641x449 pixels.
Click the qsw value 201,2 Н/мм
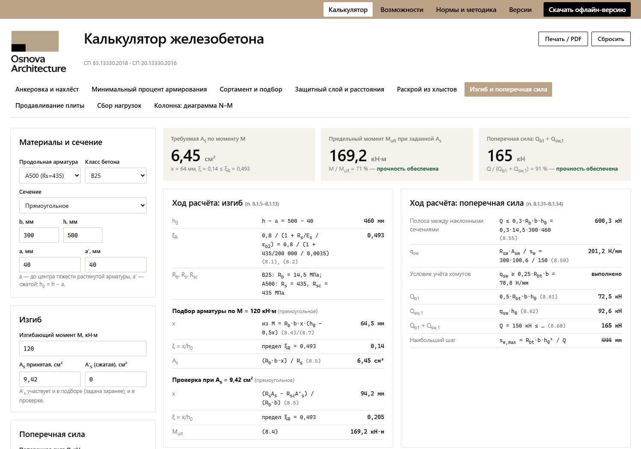click(605, 251)
